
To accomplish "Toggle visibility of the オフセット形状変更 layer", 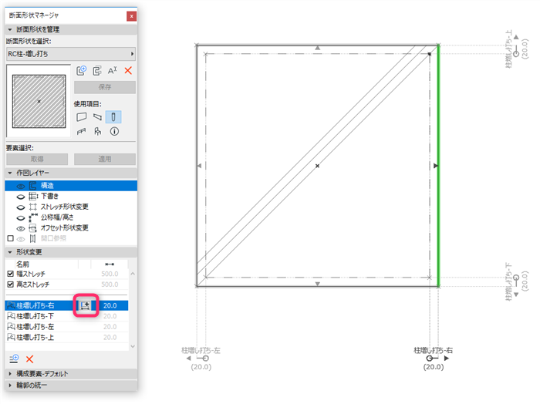I will tap(21, 228).
